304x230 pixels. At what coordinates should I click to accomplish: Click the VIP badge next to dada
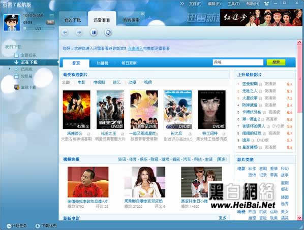tap(50, 22)
